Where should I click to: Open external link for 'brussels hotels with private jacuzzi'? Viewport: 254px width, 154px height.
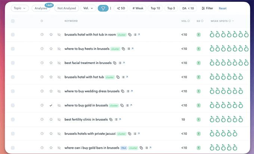point(139,133)
